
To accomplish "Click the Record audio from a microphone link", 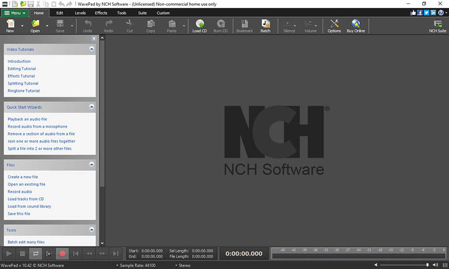I will [38, 127].
